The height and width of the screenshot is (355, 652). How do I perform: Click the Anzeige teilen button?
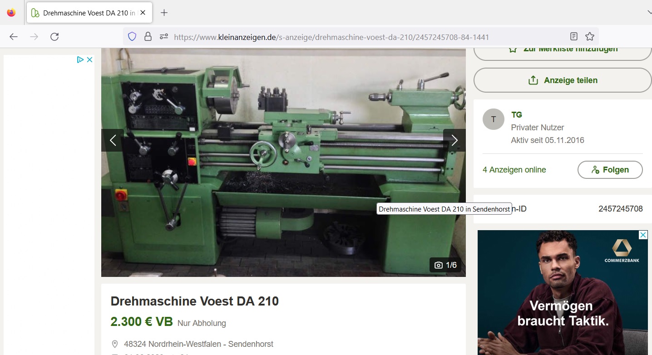(x=563, y=80)
